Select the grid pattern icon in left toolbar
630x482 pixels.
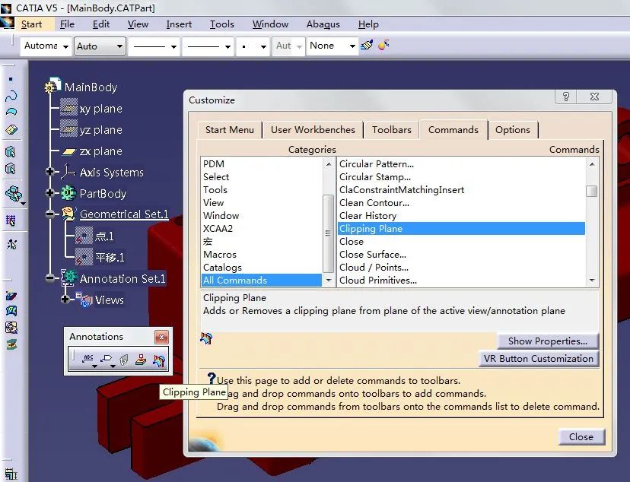click(x=11, y=220)
